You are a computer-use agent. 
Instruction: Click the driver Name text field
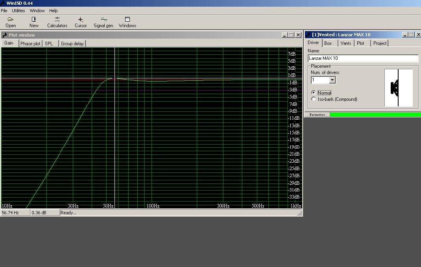[x=363, y=58]
